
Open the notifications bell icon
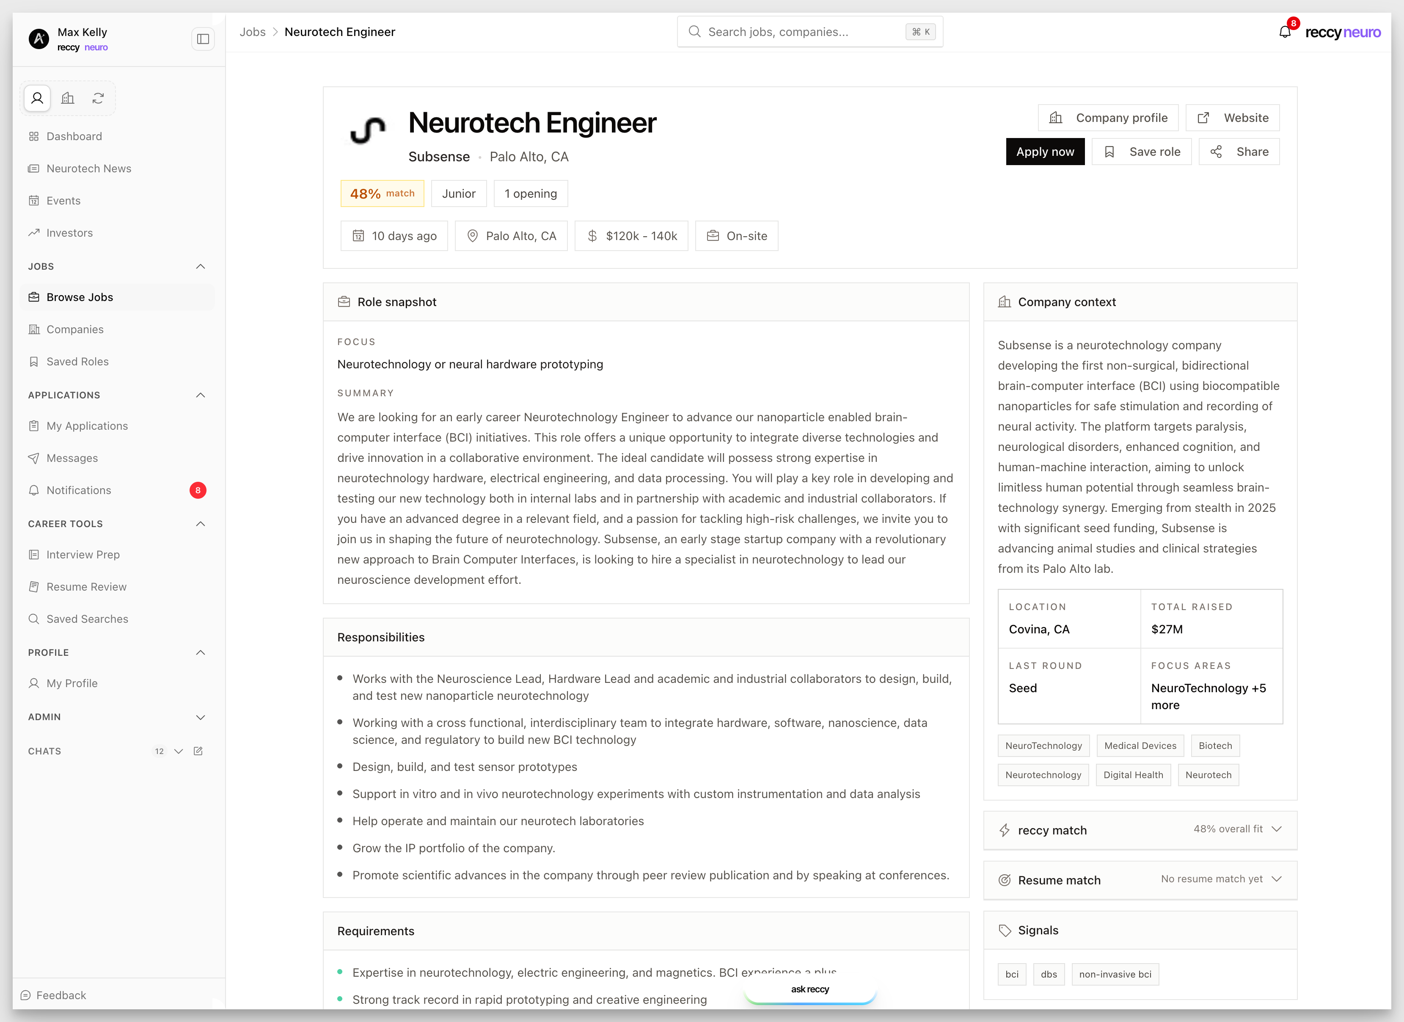(1285, 31)
